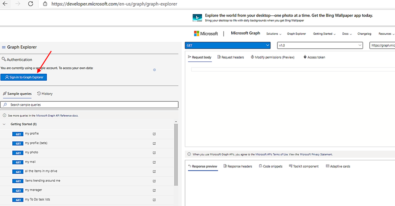Open 'my manager' docs link icon
395x206 pixels.
coord(154,190)
